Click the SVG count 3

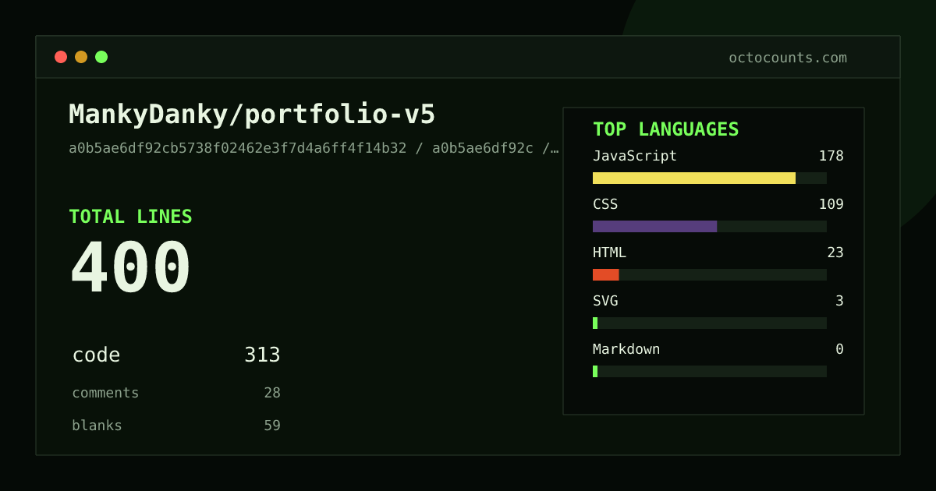click(x=839, y=301)
